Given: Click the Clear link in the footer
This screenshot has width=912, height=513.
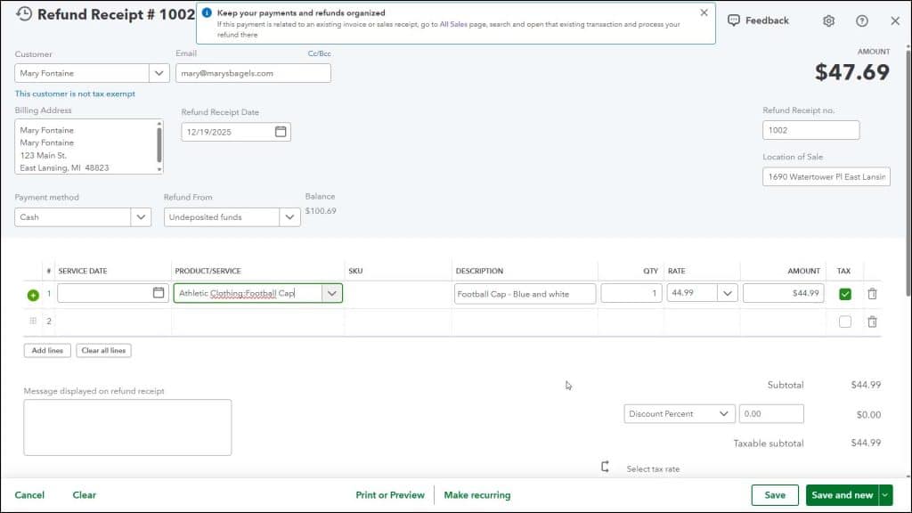Looking at the screenshot, I should 85,495.
